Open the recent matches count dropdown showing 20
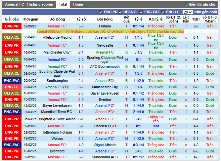221x161 pixels. 188,12
